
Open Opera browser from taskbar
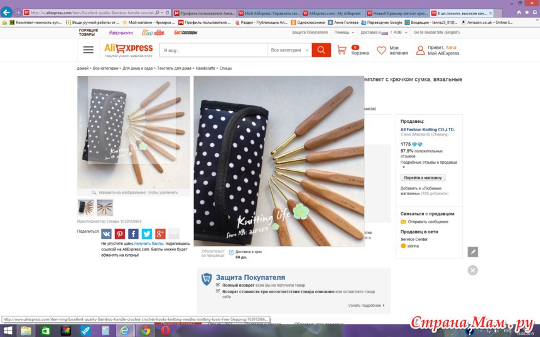(x=165, y=331)
